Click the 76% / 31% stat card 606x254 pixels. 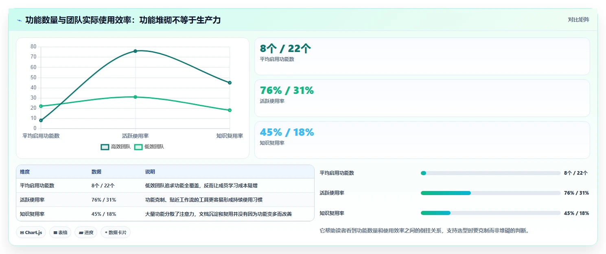pos(422,98)
